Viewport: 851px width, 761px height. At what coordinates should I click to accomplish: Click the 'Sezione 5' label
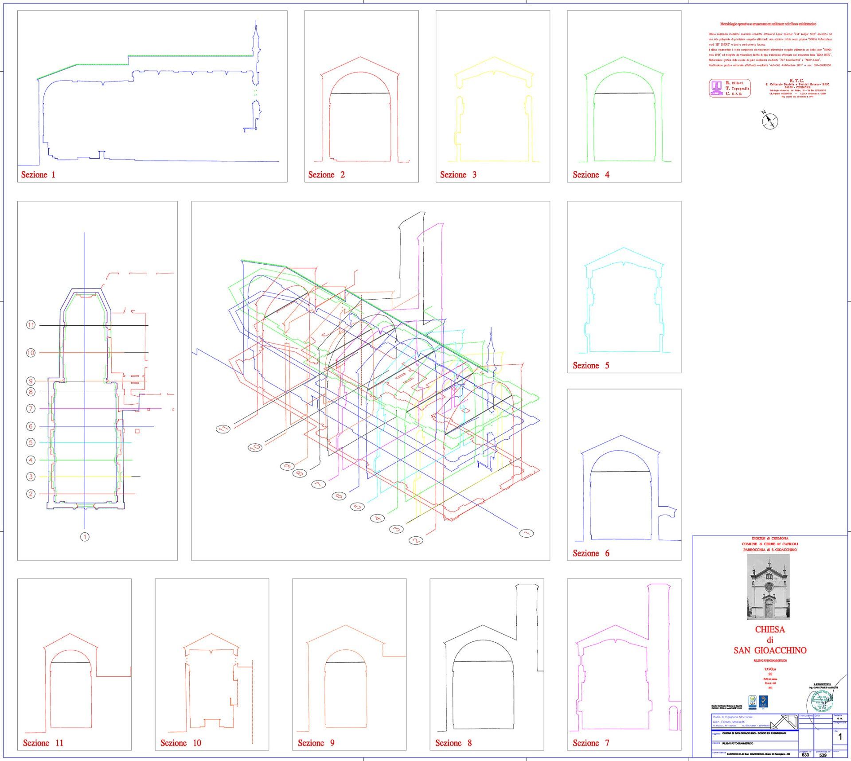point(591,366)
